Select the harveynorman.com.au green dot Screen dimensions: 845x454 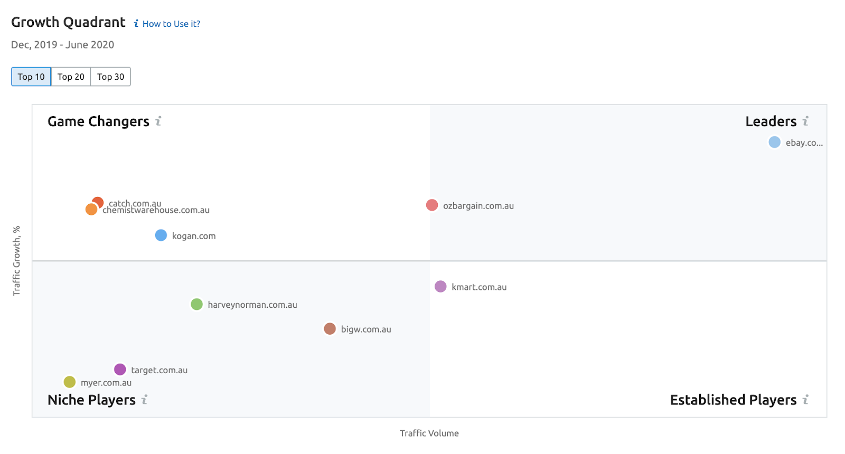(196, 304)
